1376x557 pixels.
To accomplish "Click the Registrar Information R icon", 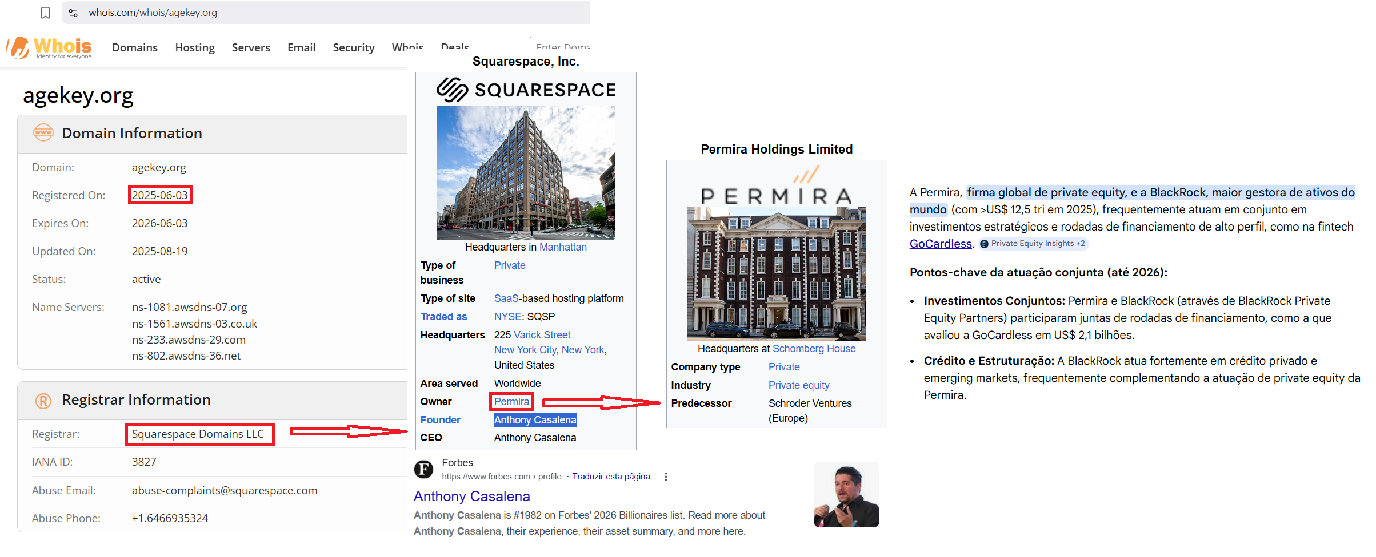I will [x=43, y=401].
